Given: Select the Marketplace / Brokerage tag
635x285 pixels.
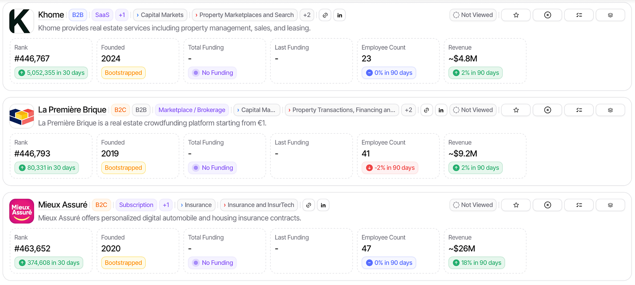Looking at the screenshot, I should [x=192, y=110].
